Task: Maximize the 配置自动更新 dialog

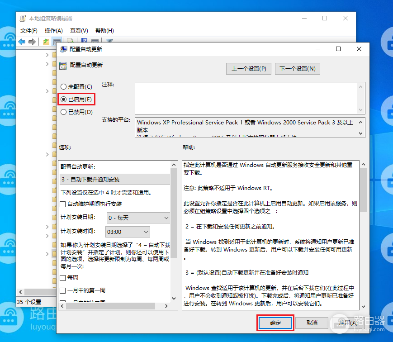Action: point(338,49)
